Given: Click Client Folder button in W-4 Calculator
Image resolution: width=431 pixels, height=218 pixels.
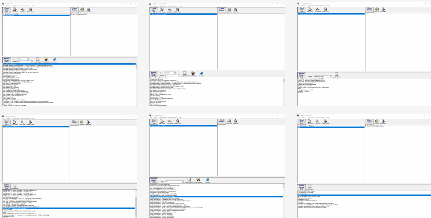Looking at the screenshot, I should [74, 122].
